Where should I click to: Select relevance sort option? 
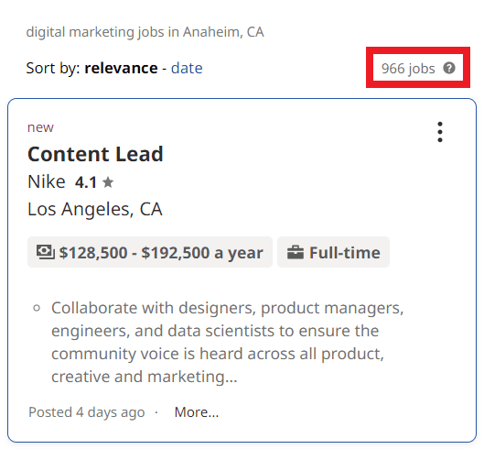pyautogui.click(x=121, y=68)
